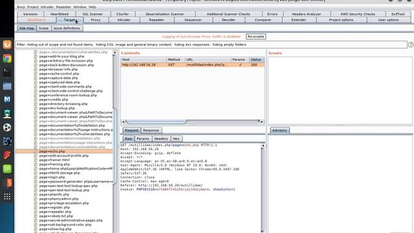The height and width of the screenshot is (233, 414).
Task: Open the Decoder tab
Action: click(228, 20)
